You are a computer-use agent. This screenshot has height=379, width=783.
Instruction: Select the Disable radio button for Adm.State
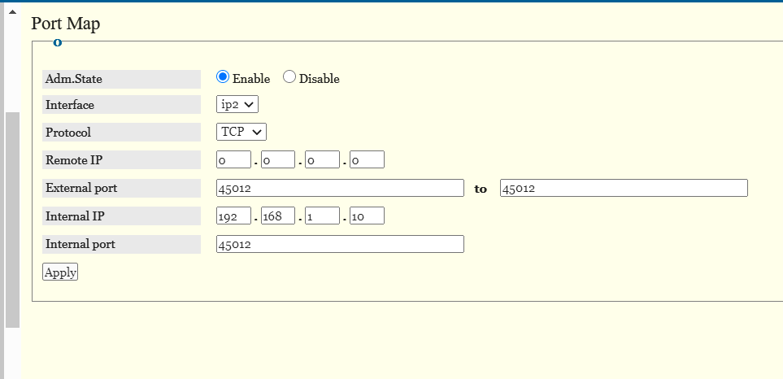pyautogui.click(x=289, y=77)
